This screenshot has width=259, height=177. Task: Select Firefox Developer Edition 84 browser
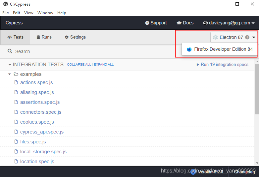219,49
